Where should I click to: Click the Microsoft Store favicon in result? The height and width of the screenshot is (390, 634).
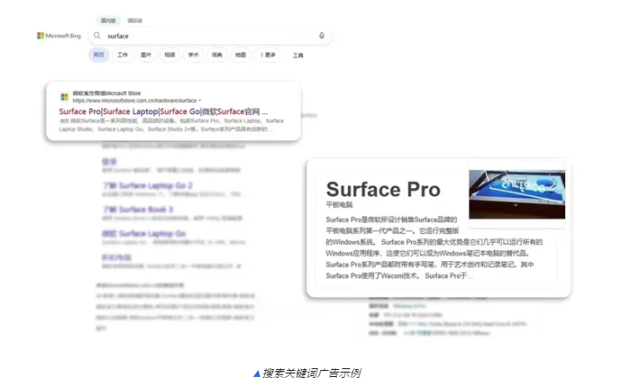coord(65,97)
